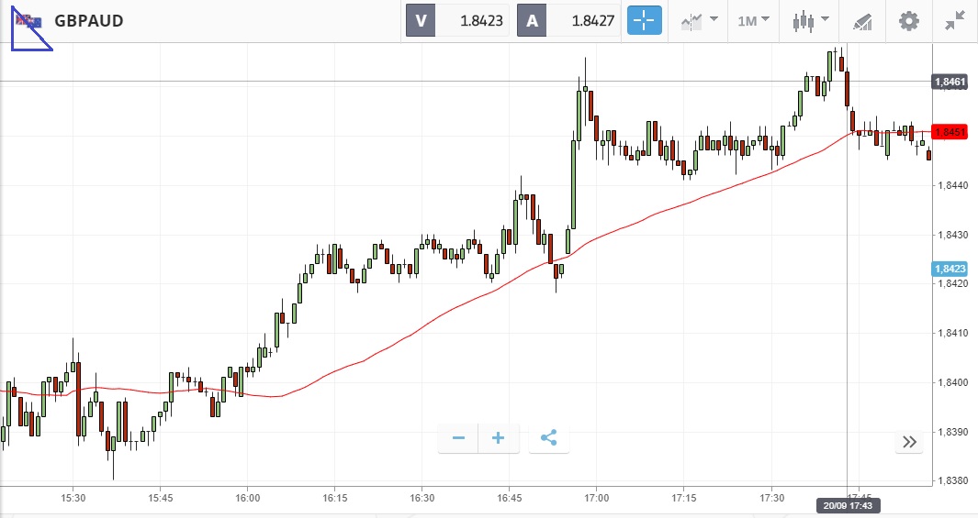The width and height of the screenshot is (978, 518).
Task: Expand the 1M timeframe dropdown
Action: coord(753,20)
